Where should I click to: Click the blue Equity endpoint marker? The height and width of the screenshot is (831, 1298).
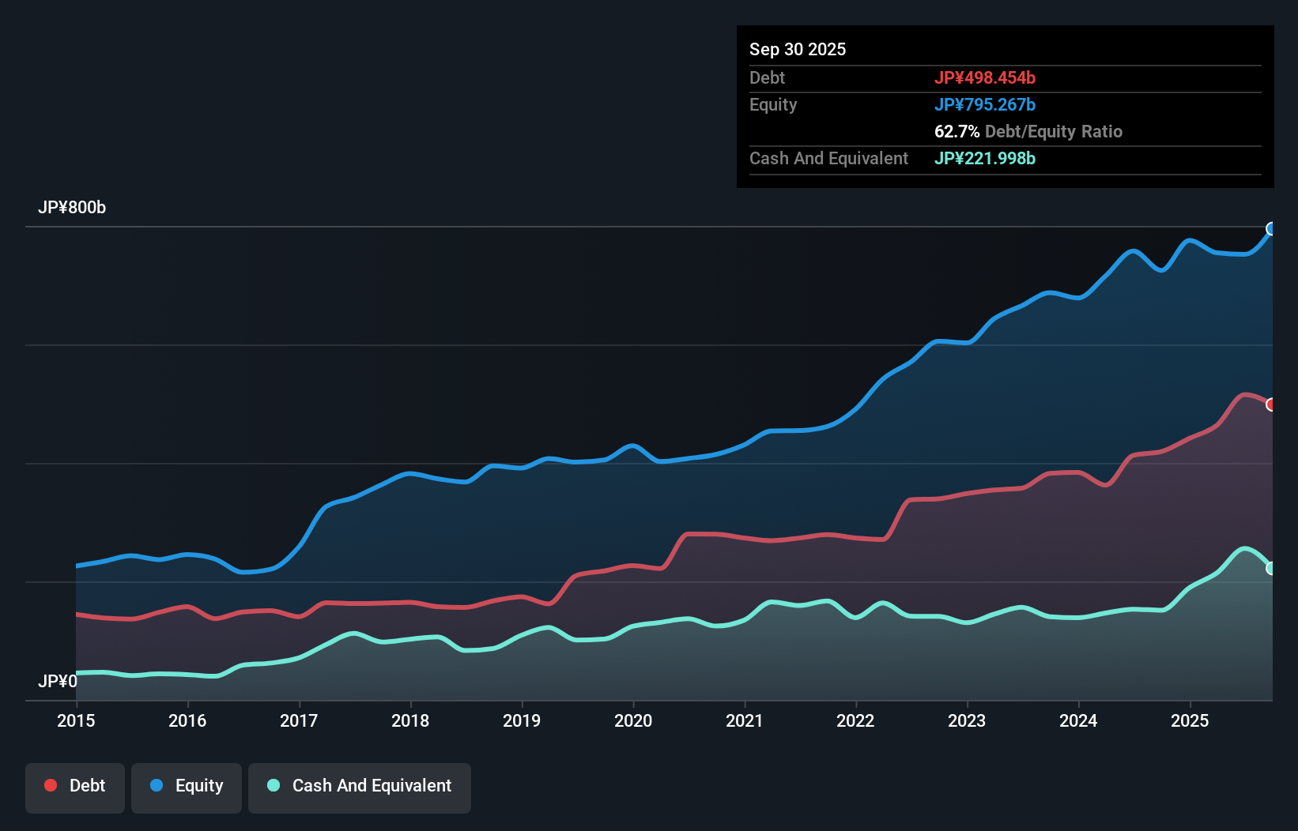(1271, 229)
